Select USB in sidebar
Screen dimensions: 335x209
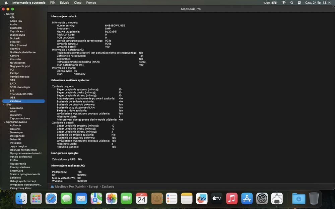click(x=12, y=98)
